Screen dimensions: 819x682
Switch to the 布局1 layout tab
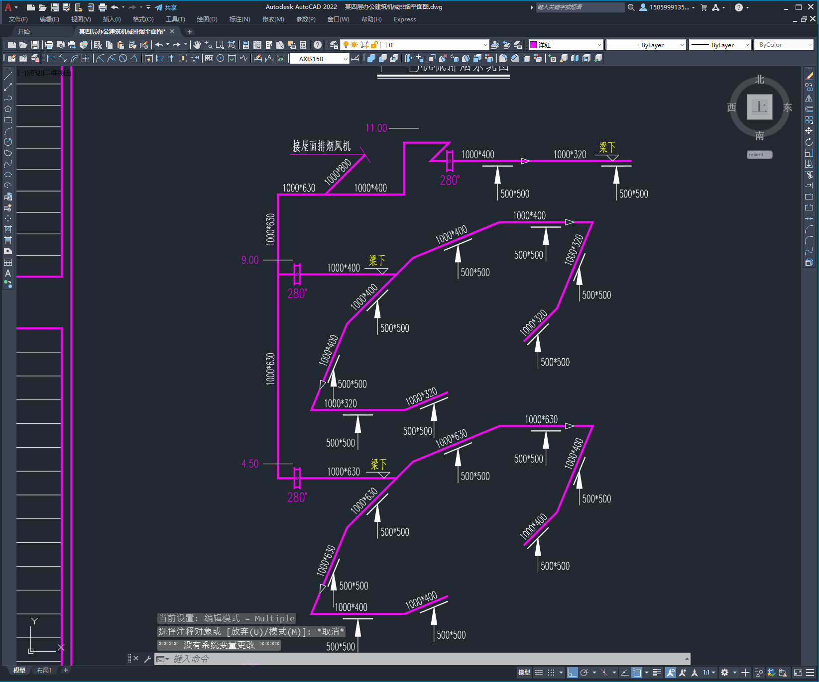[x=44, y=671]
